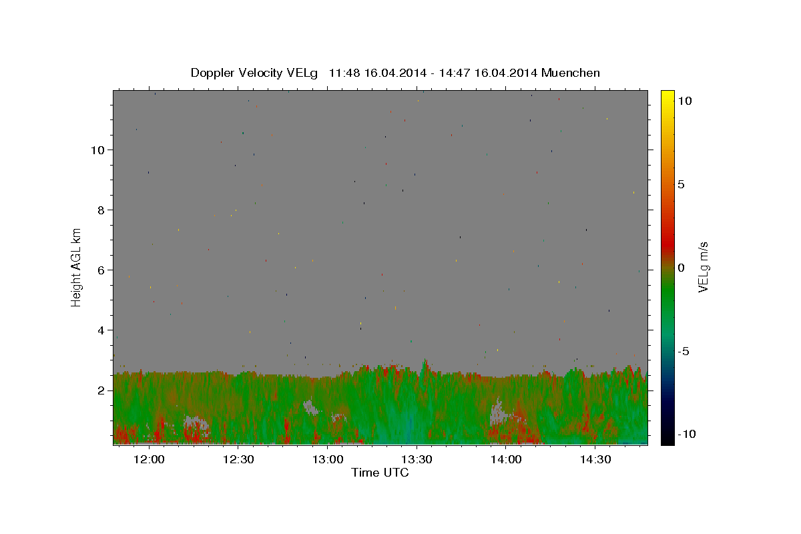Viewport: 801px width, 534px height.
Task: Click the height axis label '2'
Action: (x=101, y=390)
